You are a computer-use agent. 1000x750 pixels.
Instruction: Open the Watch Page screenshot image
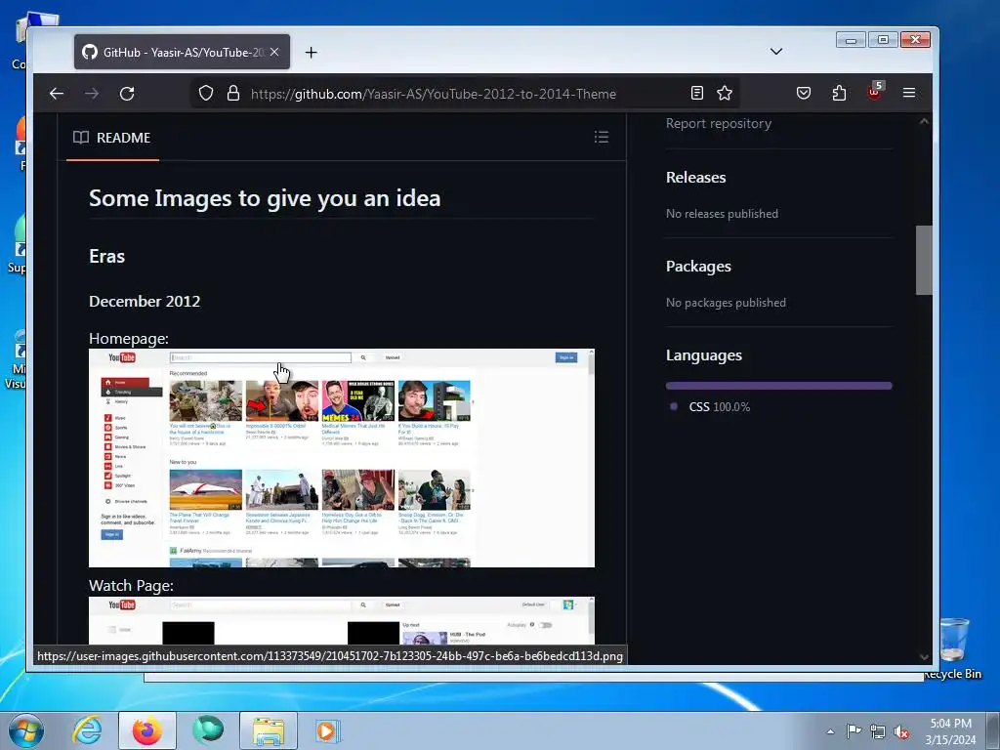click(342, 620)
